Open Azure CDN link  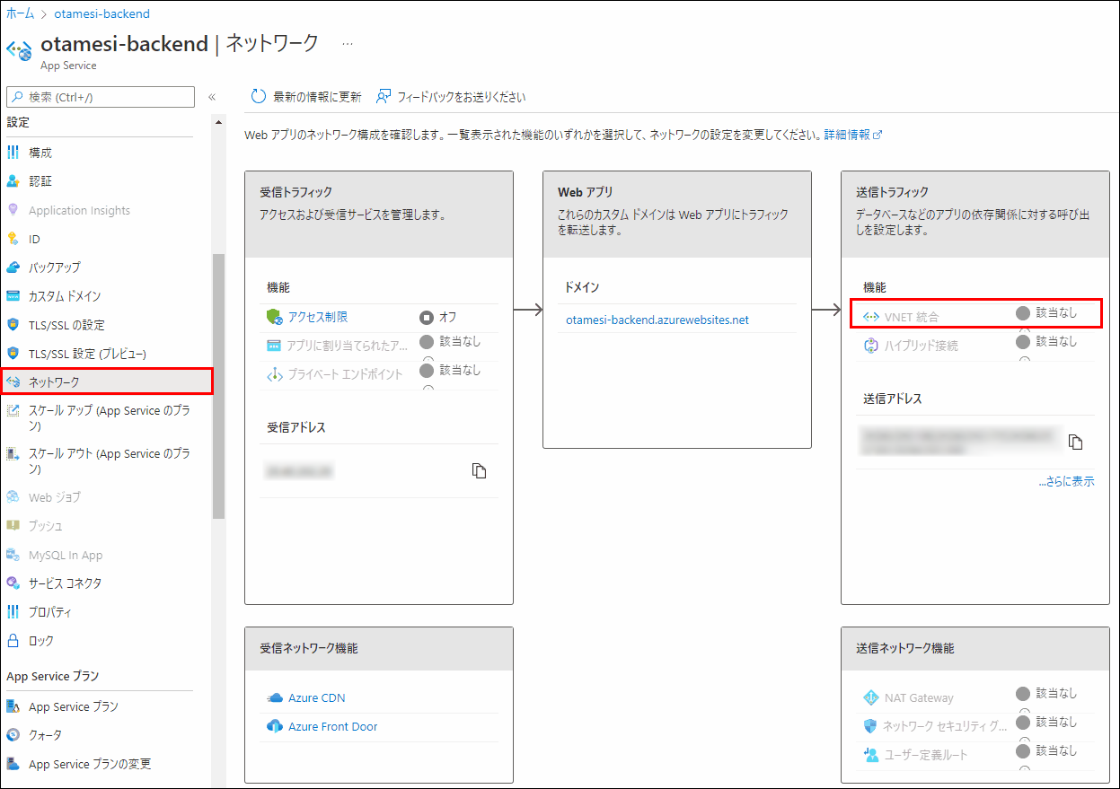click(317, 697)
